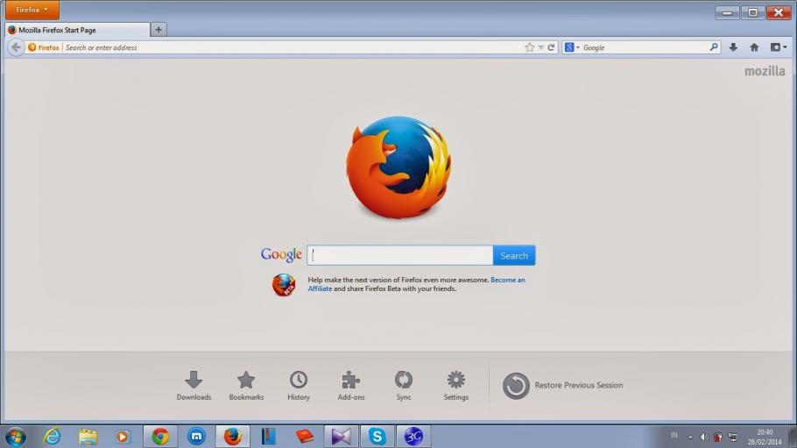Viewport: 797px width, 448px height.
Task: Launch Internet Explorer from taskbar
Action: tap(52, 437)
